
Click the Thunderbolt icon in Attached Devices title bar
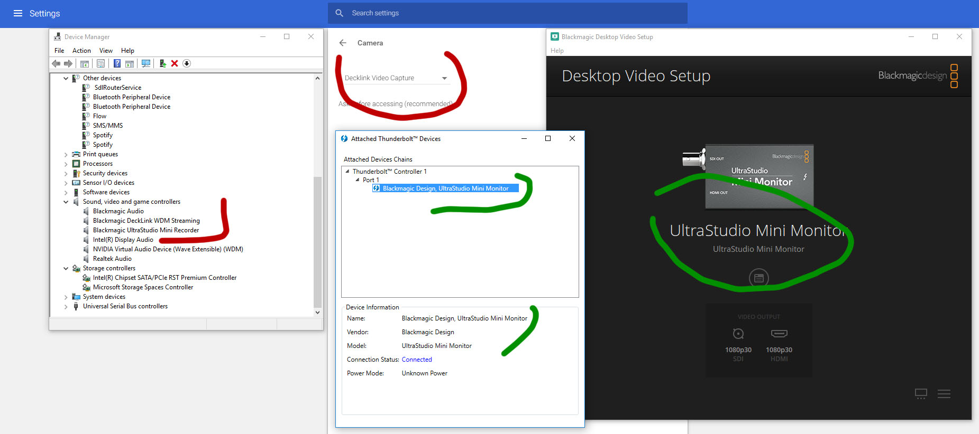coord(344,139)
